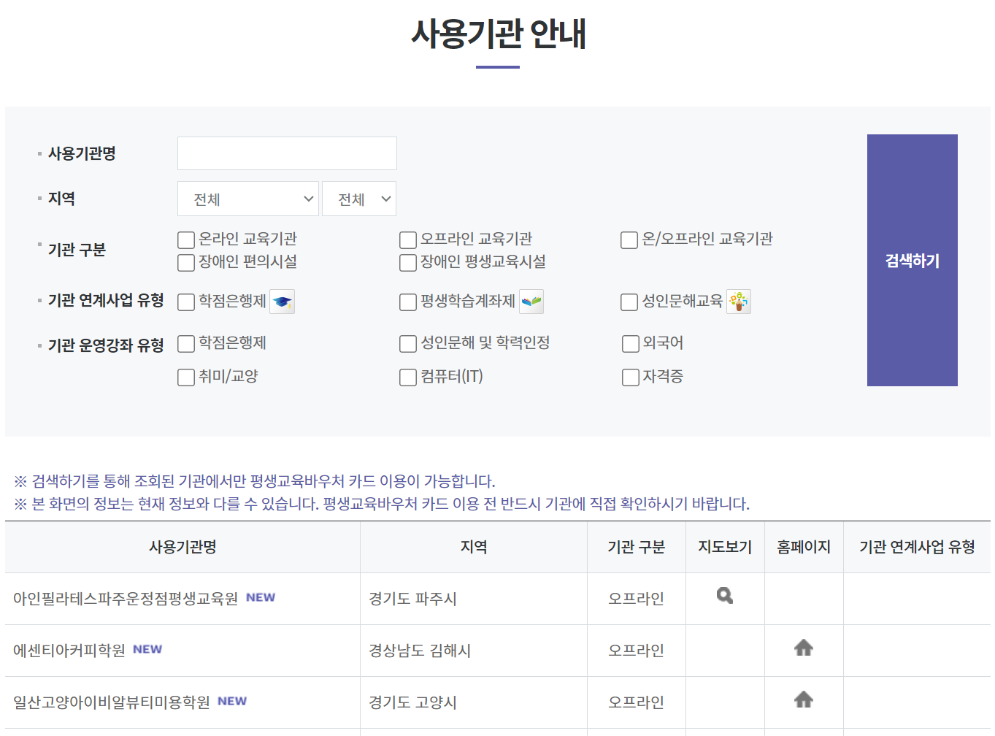Viewport: 995px width, 736px height.
Task: Check the 온라인 교육기관 checkbox
Action: pos(186,239)
